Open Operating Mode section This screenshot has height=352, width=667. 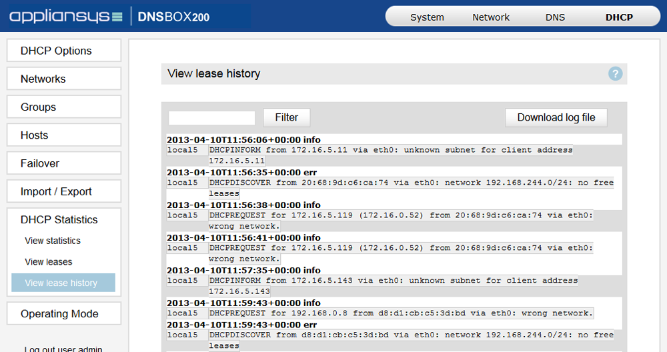[x=64, y=314]
